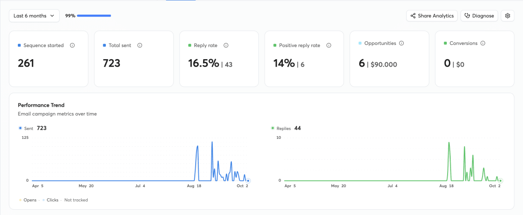
Task: Click the Not tracked label
Action: 76,200
